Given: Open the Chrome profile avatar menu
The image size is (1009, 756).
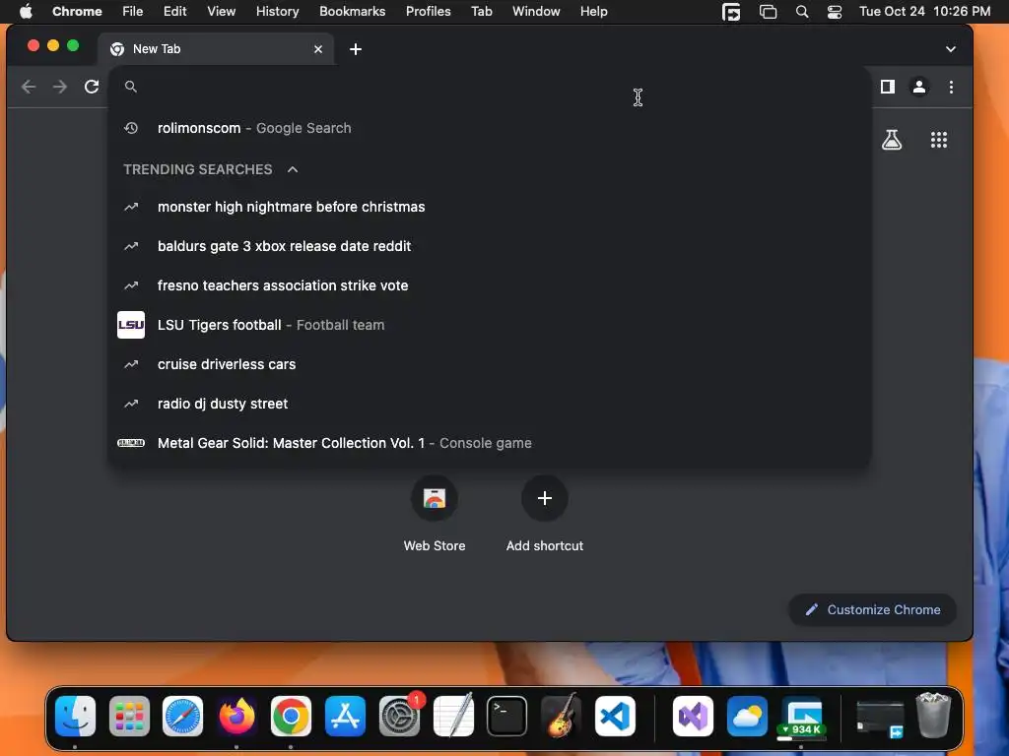Looking at the screenshot, I should pos(919,87).
